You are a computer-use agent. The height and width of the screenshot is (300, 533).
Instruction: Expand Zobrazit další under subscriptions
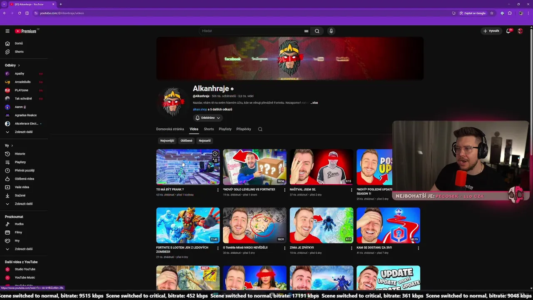(x=24, y=132)
